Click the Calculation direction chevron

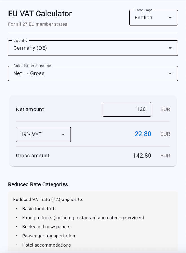click(170, 73)
